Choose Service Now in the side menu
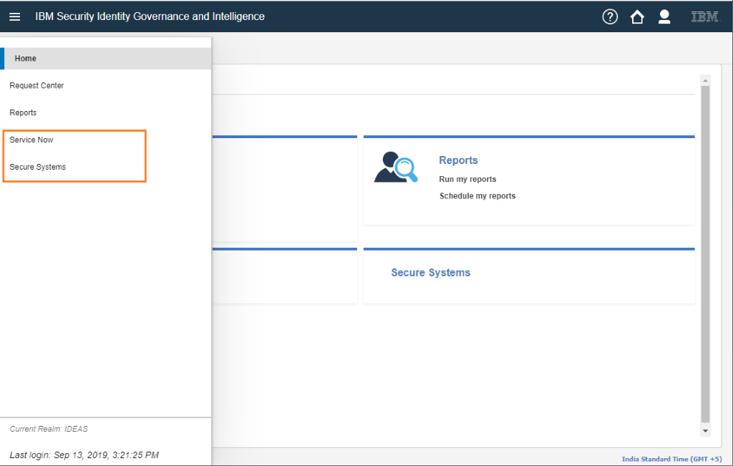This screenshot has height=466, width=733. [x=31, y=140]
